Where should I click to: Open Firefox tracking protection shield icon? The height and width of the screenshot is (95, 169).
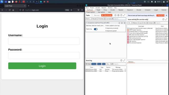(x=20, y=10)
